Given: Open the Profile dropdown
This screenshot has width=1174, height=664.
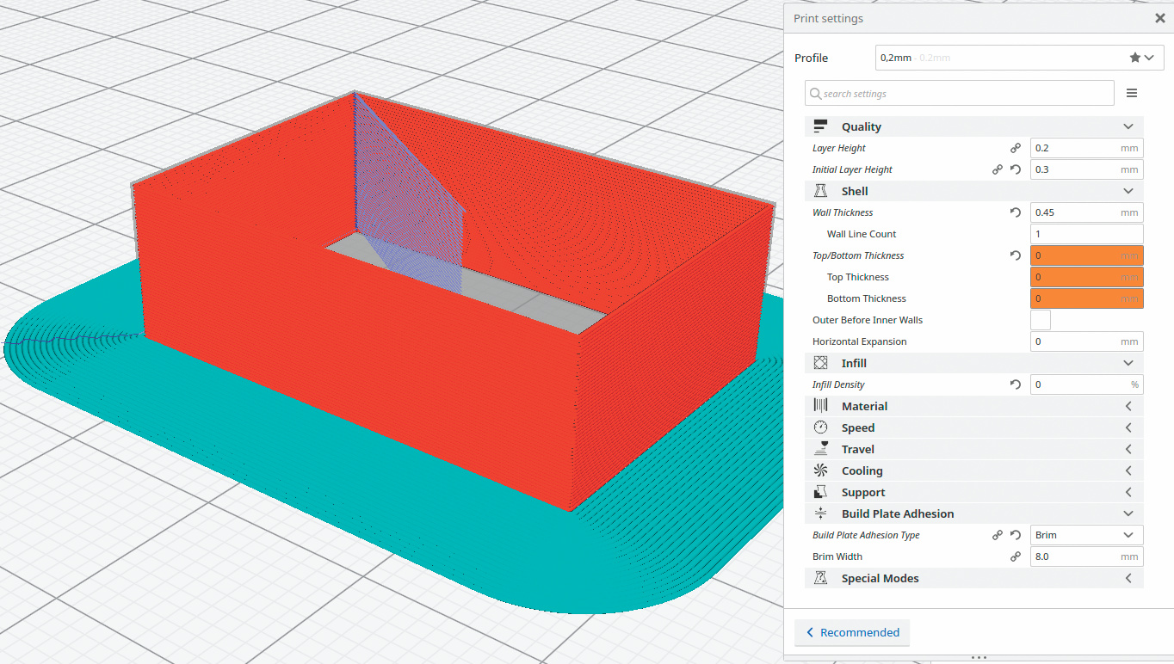Looking at the screenshot, I should (x=1019, y=58).
